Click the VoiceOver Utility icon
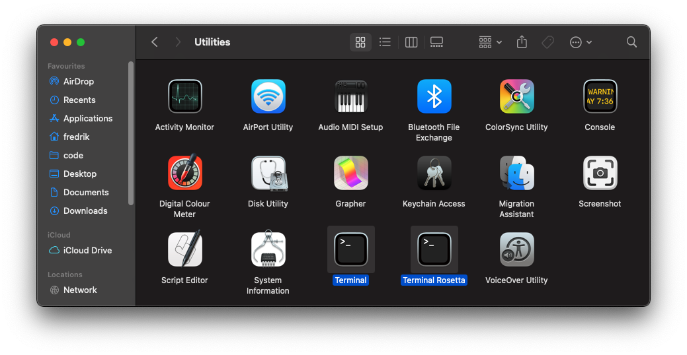The image size is (687, 355). coord(517,249)
